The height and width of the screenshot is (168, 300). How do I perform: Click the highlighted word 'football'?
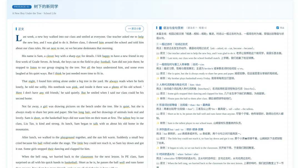[106, 62]
